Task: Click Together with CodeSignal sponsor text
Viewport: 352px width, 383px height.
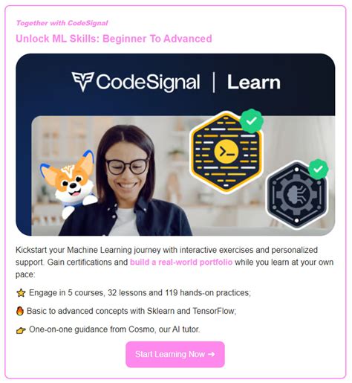Action: click(x=62, y=23)
